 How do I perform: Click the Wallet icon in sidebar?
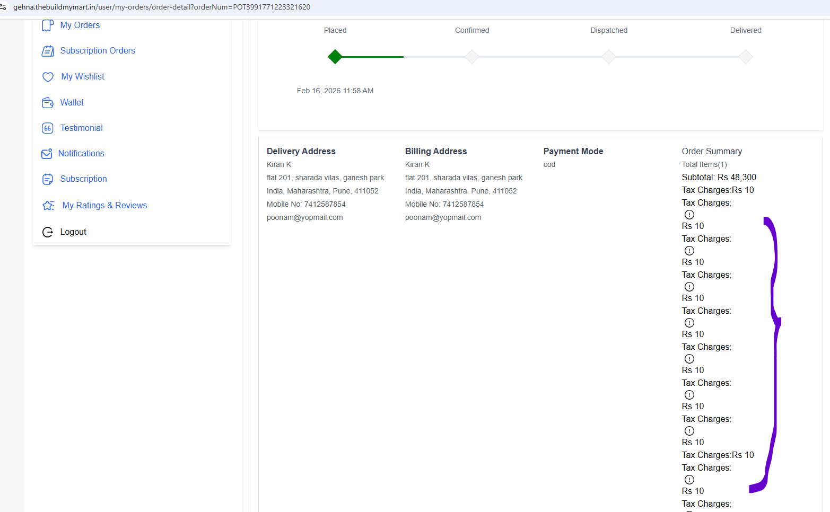48,103
